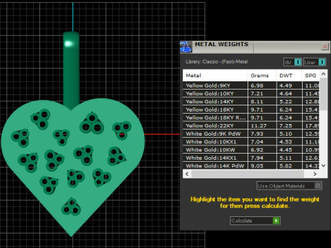Click the Metal column header
The width and height of the screenshot is (331, 248).
tap(215, 75)
